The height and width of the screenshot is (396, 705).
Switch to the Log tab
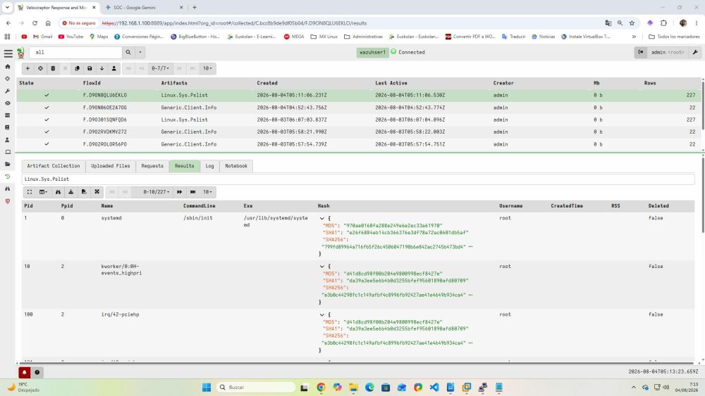(x=210, y=166)
